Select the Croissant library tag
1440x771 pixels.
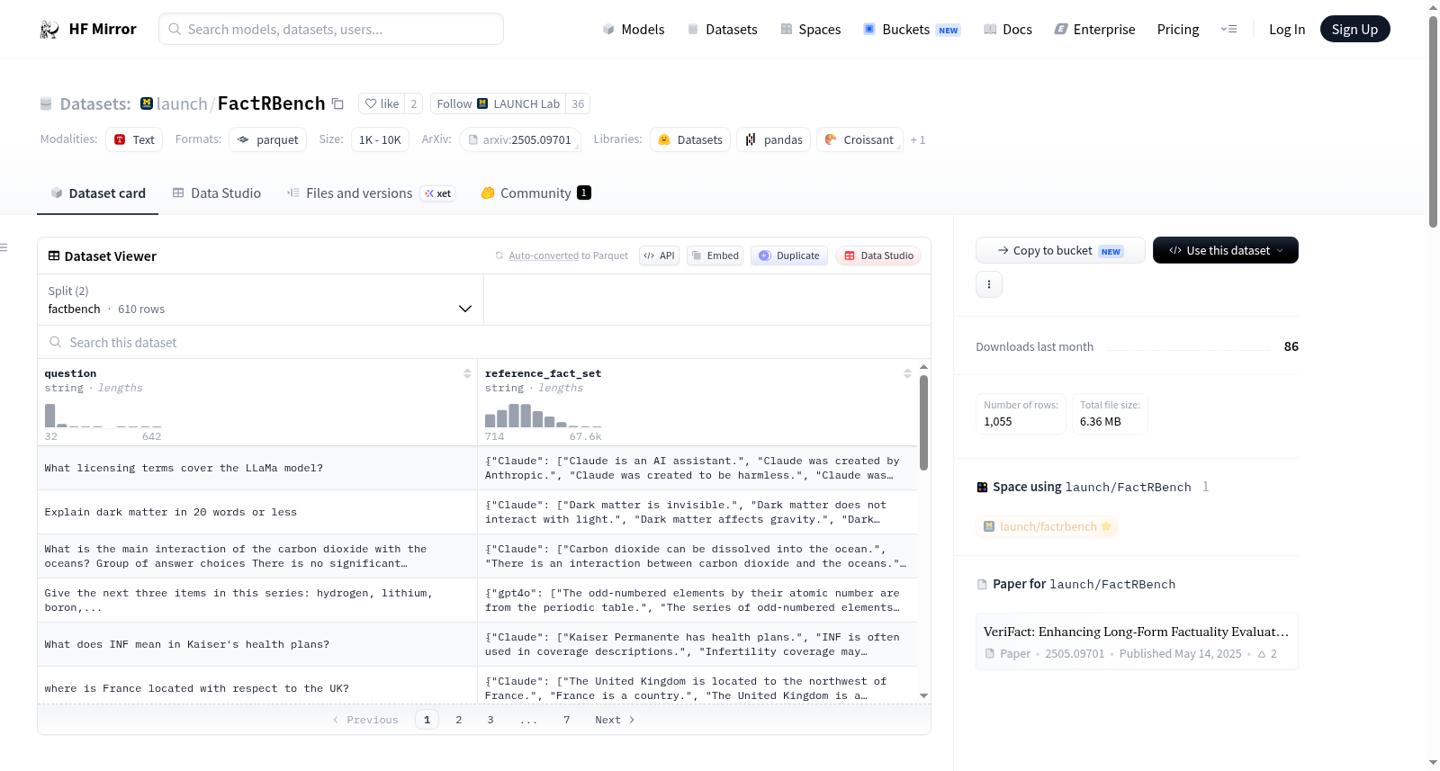click(x=859, y=139)
